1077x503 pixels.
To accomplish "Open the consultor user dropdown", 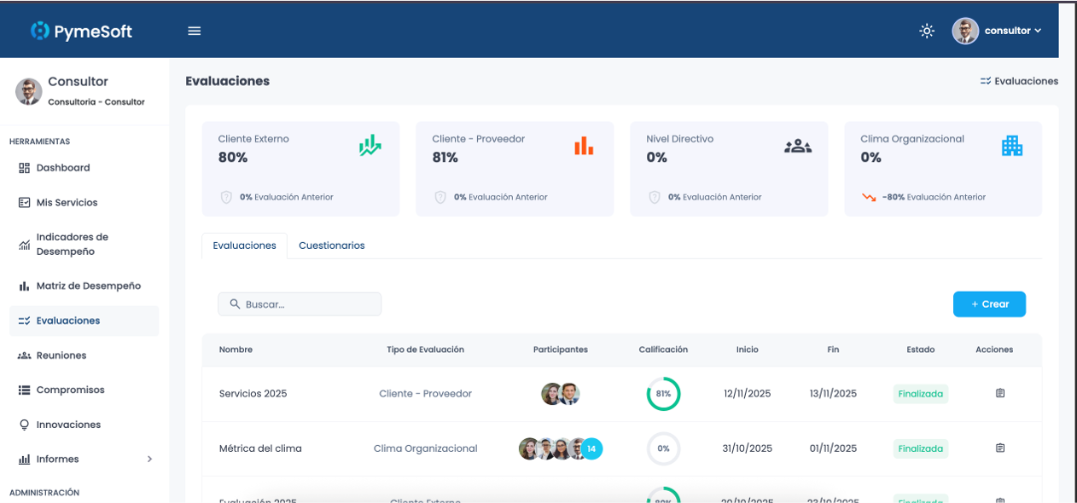I will (998, 31).
